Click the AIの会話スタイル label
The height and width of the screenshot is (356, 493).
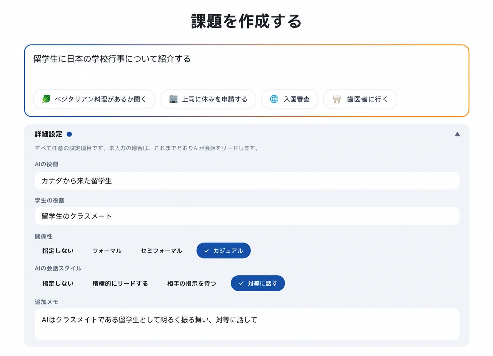tap(58, 268)
